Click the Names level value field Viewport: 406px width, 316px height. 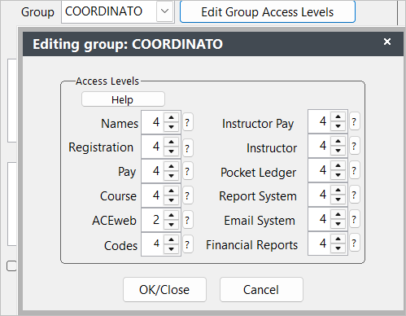click(x=153, y=122)
